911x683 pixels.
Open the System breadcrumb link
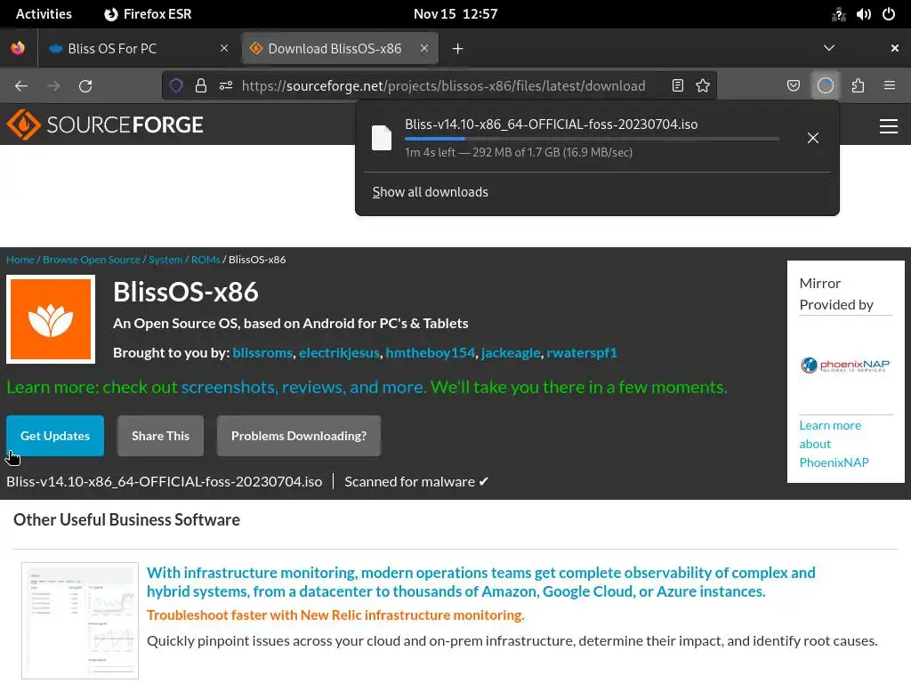[165, 260]
